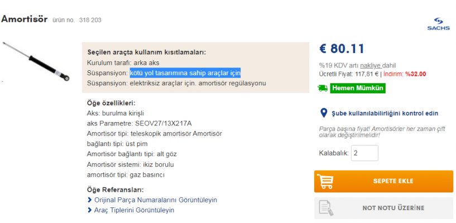456x223 pixels.
Task: Click the Amortisör product title
Action: tap(24, 20)
